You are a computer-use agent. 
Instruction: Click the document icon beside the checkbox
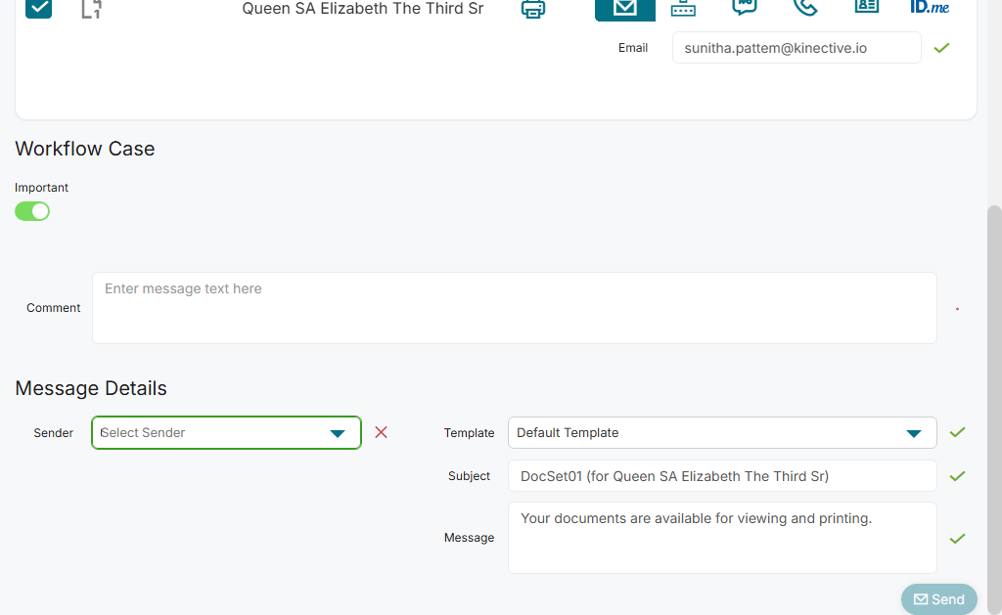(91, 9)
